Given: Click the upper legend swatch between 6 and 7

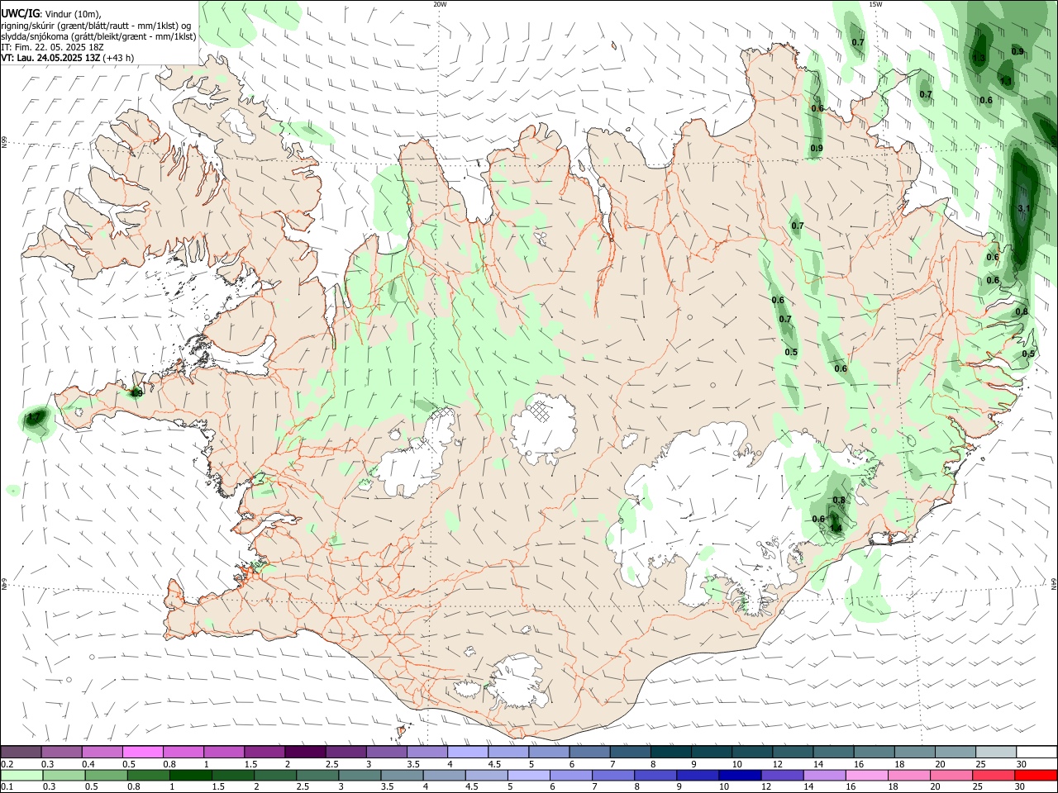Looking at the screenshot, I should tap(589, 752).
